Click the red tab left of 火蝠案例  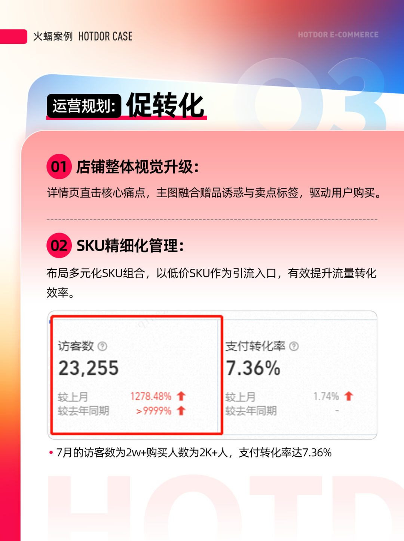pos(13,36)
